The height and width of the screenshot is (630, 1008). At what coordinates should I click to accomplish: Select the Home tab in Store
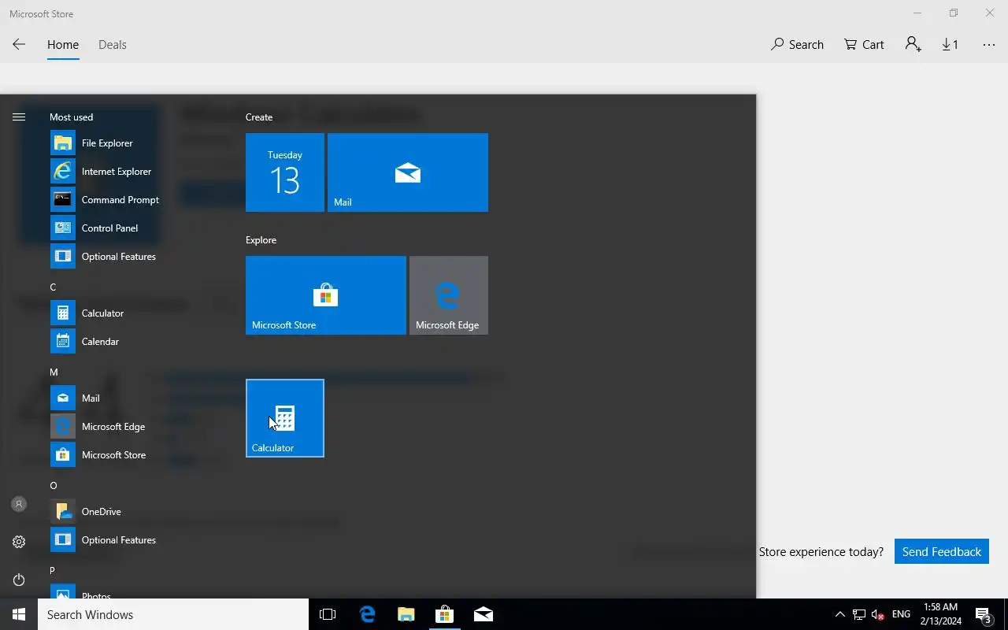[63, 45]
